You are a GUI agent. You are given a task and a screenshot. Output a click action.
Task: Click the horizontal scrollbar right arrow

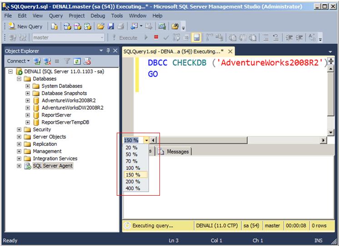coord(323,140)
